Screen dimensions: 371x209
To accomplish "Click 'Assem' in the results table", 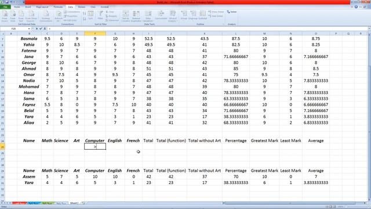I will point(29,176).
